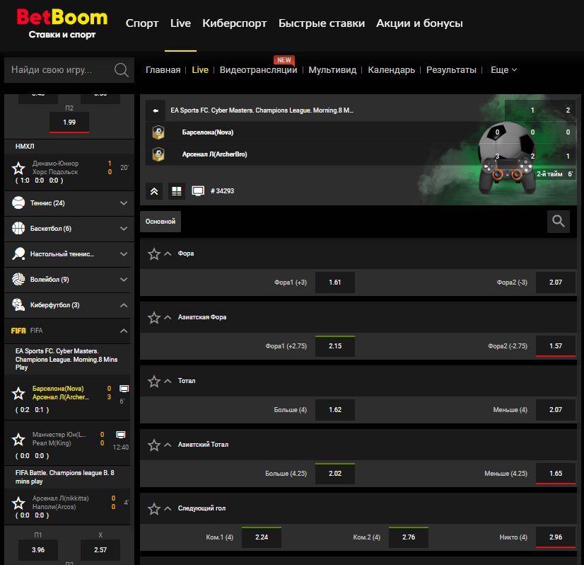Image resolution: width=584 pixels, height=565 pixels.
Task: Select sidebar П2 odds 1.99
Action: coord(69,122)
